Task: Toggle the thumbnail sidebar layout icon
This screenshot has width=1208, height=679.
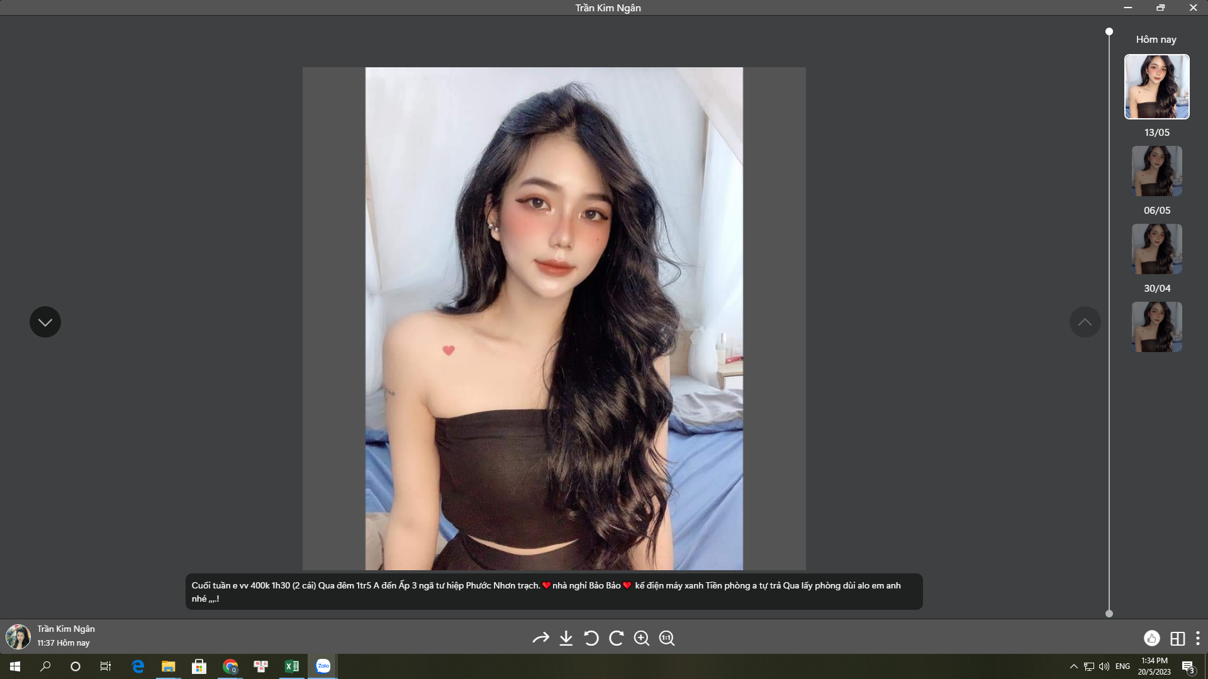Action: (1177, 638)
